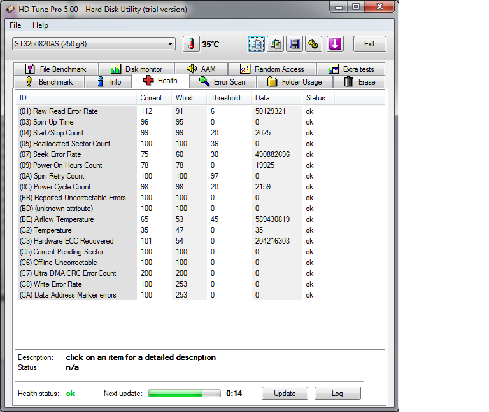The height and width of the screenshot is (412, 489).
Task: Select the (0C) Power Cycle Count row
Action: 176,187
